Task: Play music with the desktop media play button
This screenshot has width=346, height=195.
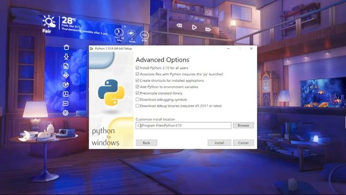Action: click(194, 27)
